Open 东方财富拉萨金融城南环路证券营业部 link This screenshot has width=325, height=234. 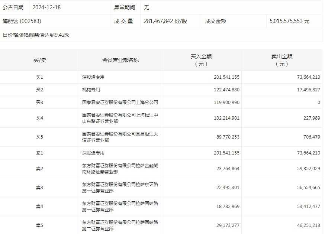pyautogui.click(x=120, y=169)
